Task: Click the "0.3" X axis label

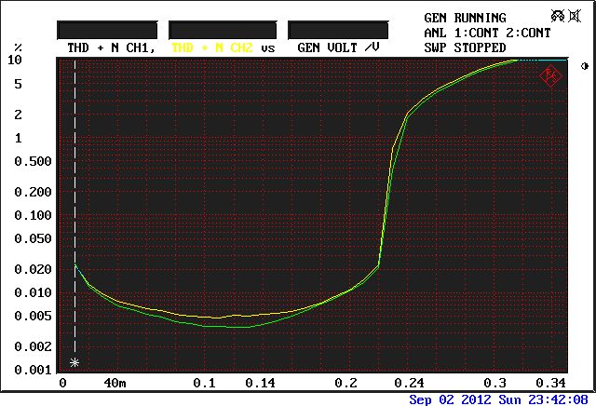Action: (x=495, y=383)
